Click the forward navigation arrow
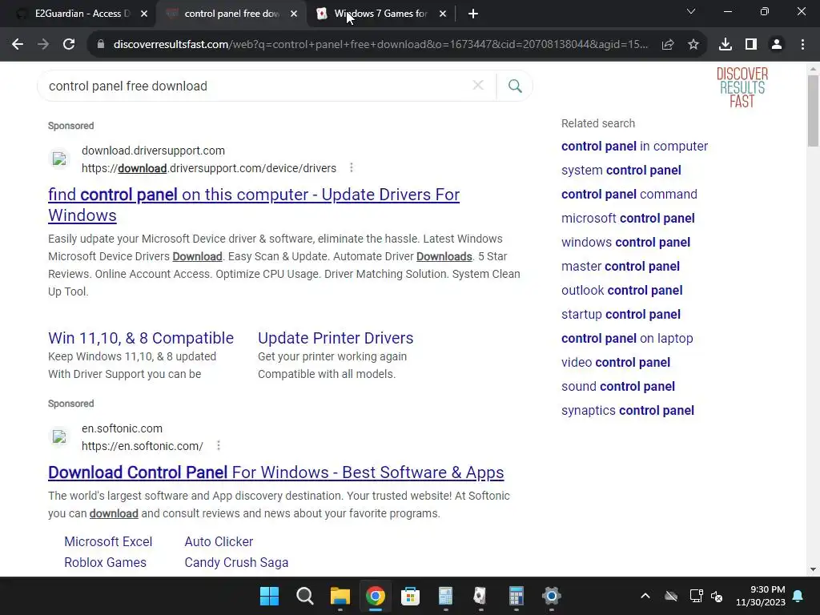Screen dimensions: 820x615 coord(43,45)
